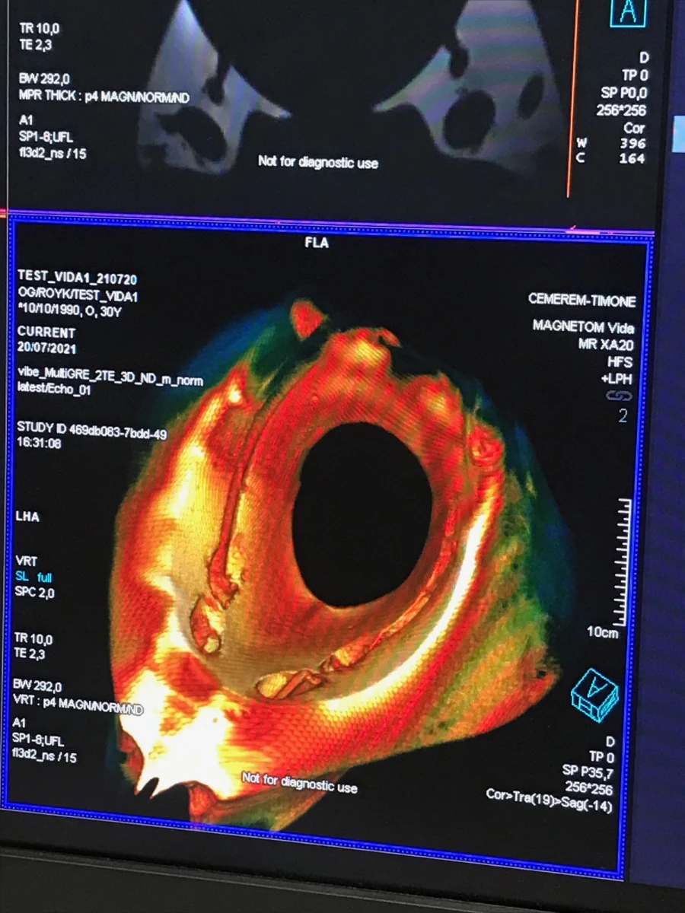Click the LHA orientation marker label
685x913 pixels.
coord(27,517)
